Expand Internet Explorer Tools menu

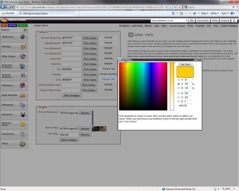225,13
